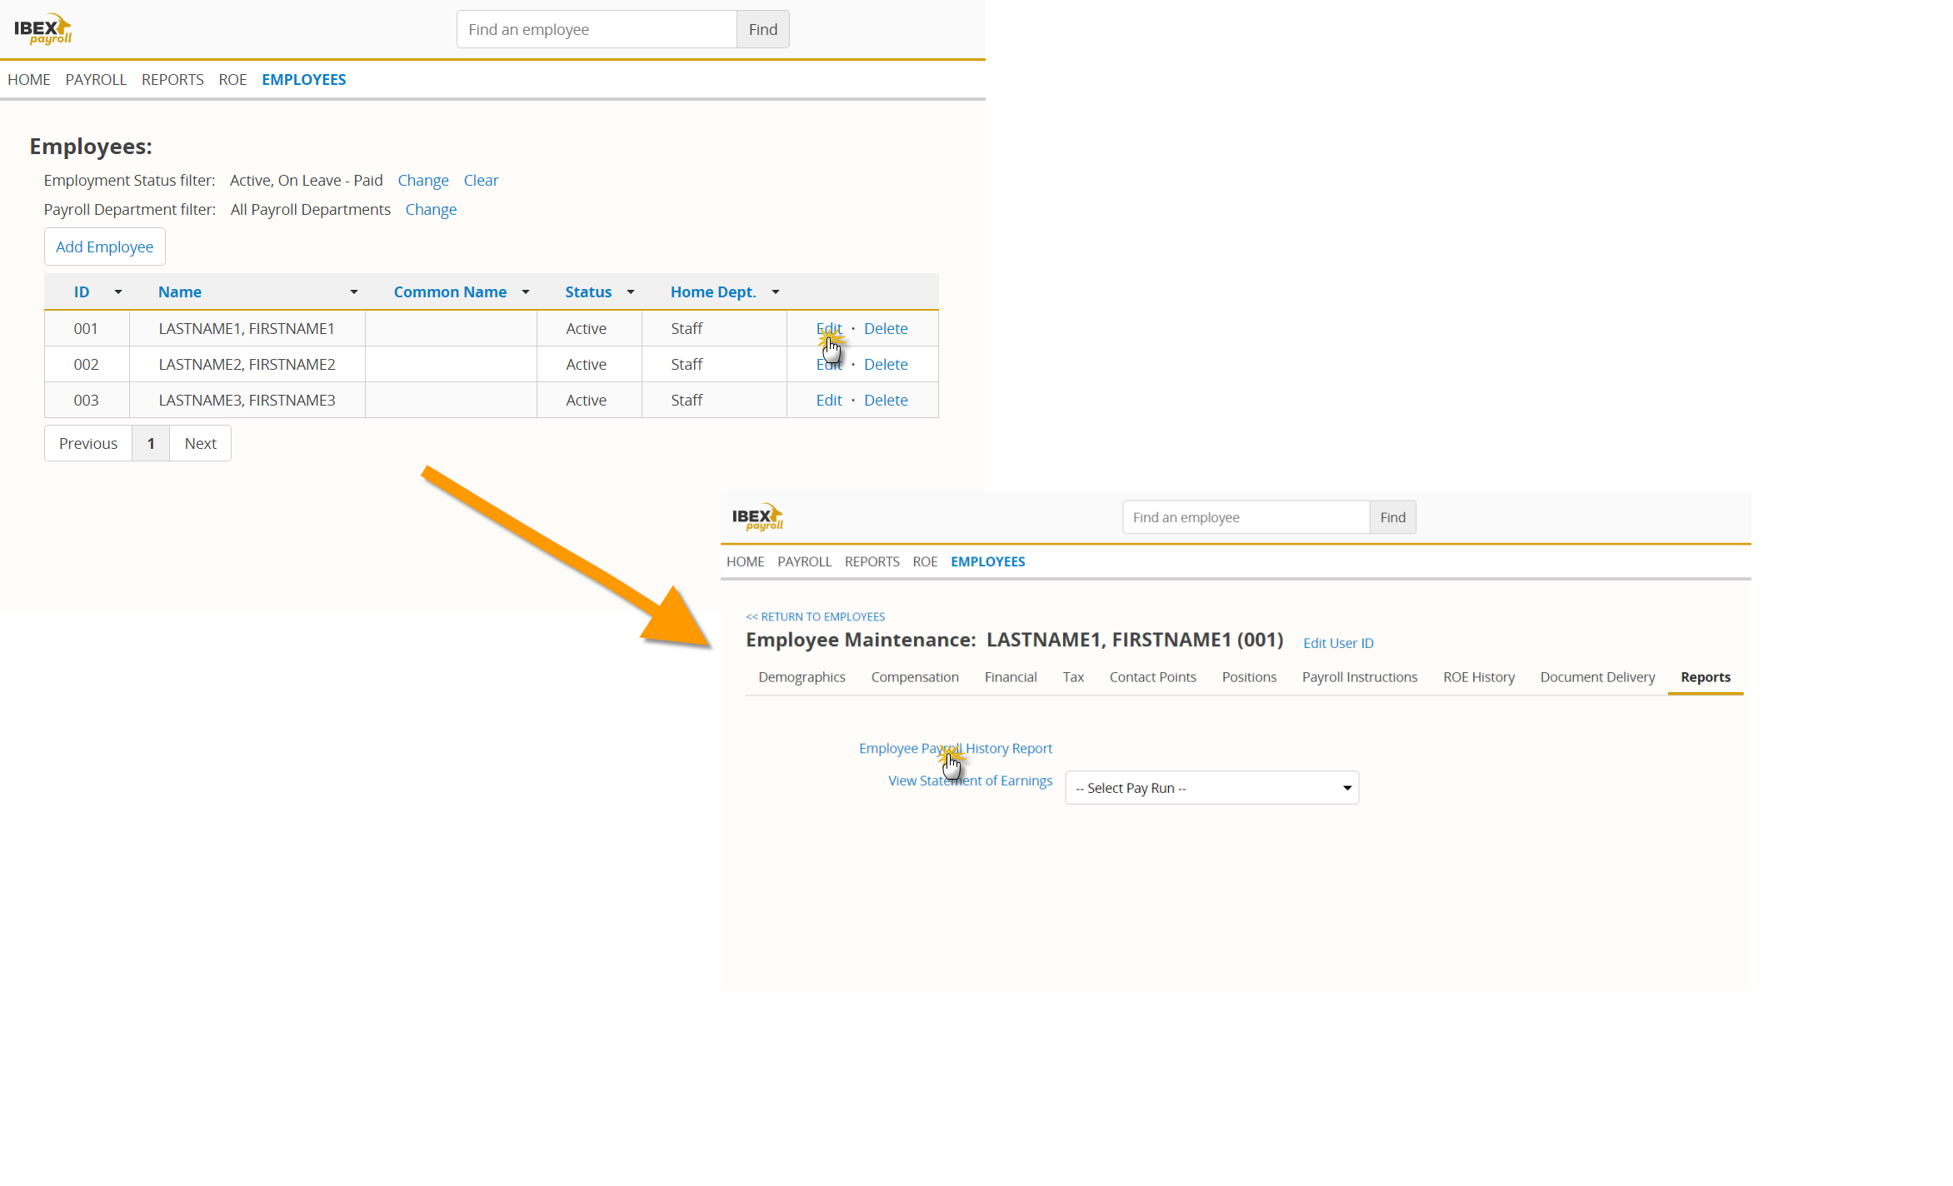The image size is (1953, 1186).
Task: Open the Common Name column sort arrow
Action: click(526, 292)
